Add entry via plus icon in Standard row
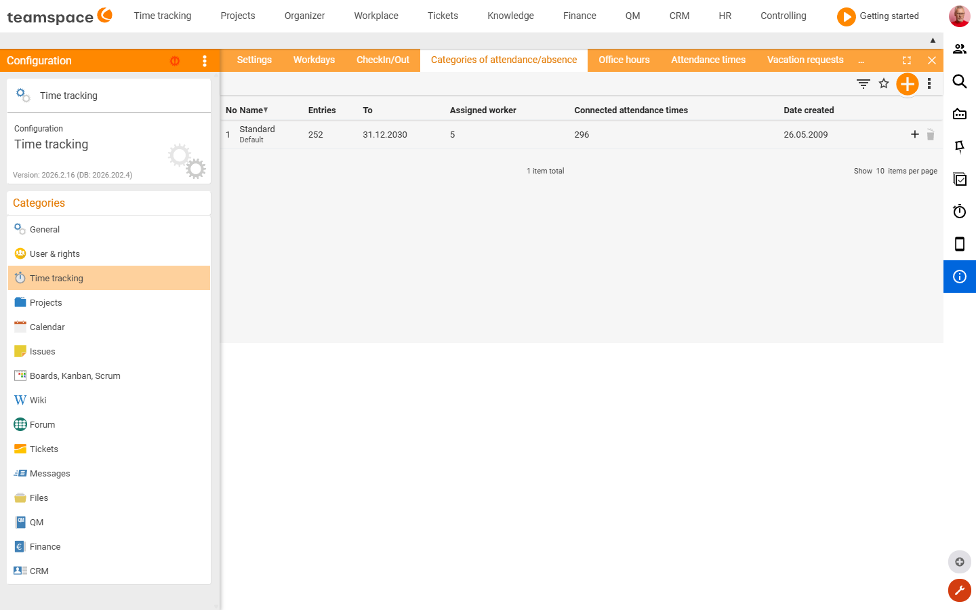This screenshot has width=976, height=610. [914, 134]
